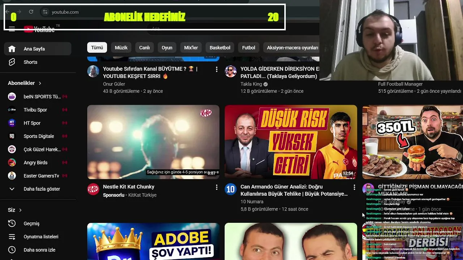Select the Oyun filter chip

click(167, 47)
